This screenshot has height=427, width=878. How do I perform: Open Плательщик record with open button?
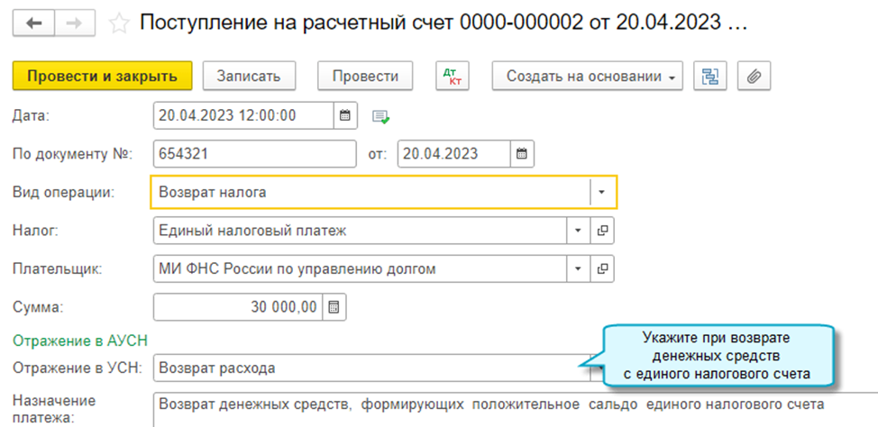click(x=603, y=268)
